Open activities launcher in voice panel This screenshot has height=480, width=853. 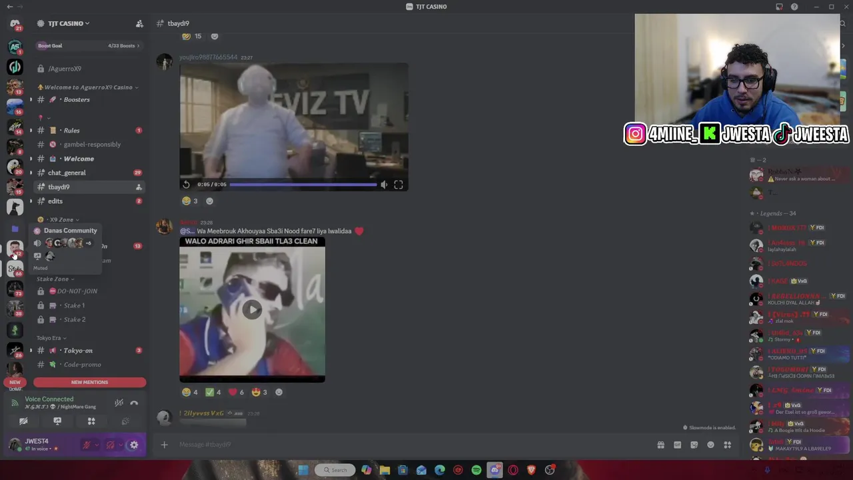[x=91, y=421]
